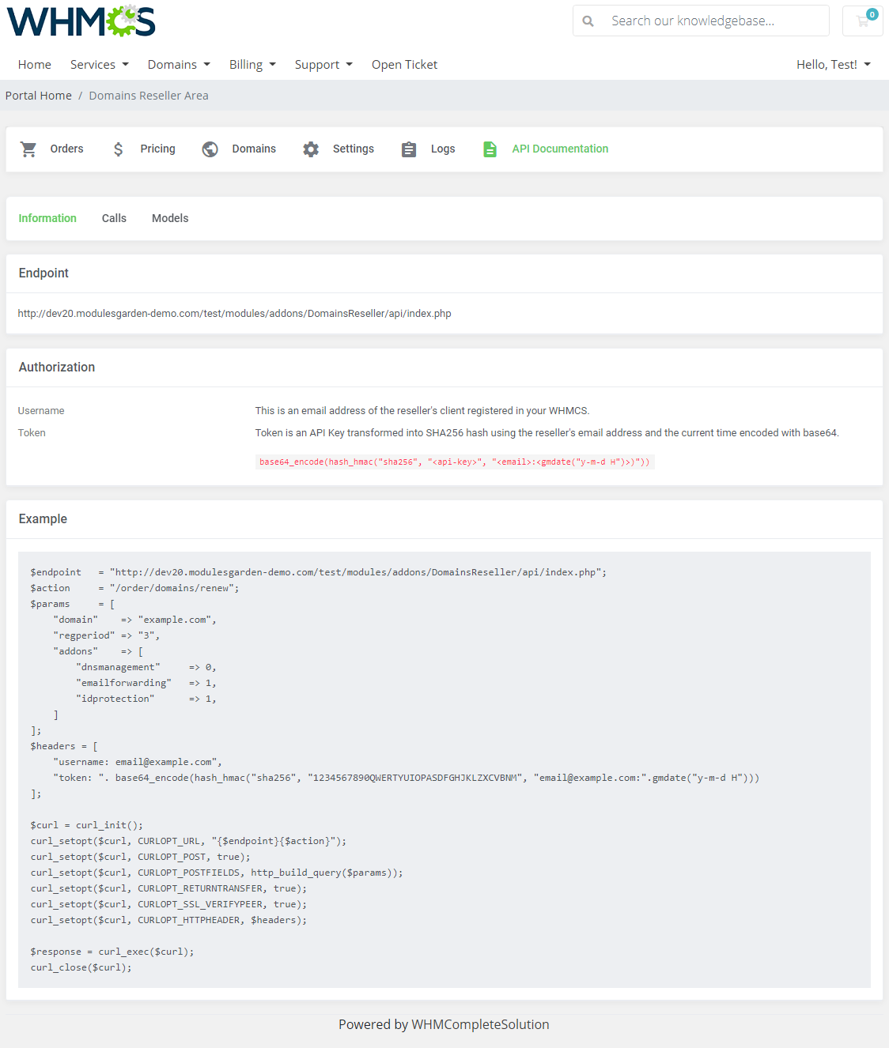
Task: Click the "username: email@example.com" line
Action: (x=138, y=762)
